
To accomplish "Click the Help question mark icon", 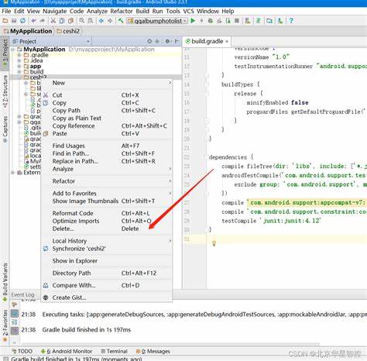I will 291,21.
